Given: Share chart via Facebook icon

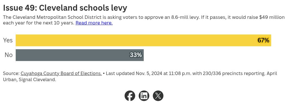Looking at the screenshot, I should click(x=130, y=96).
